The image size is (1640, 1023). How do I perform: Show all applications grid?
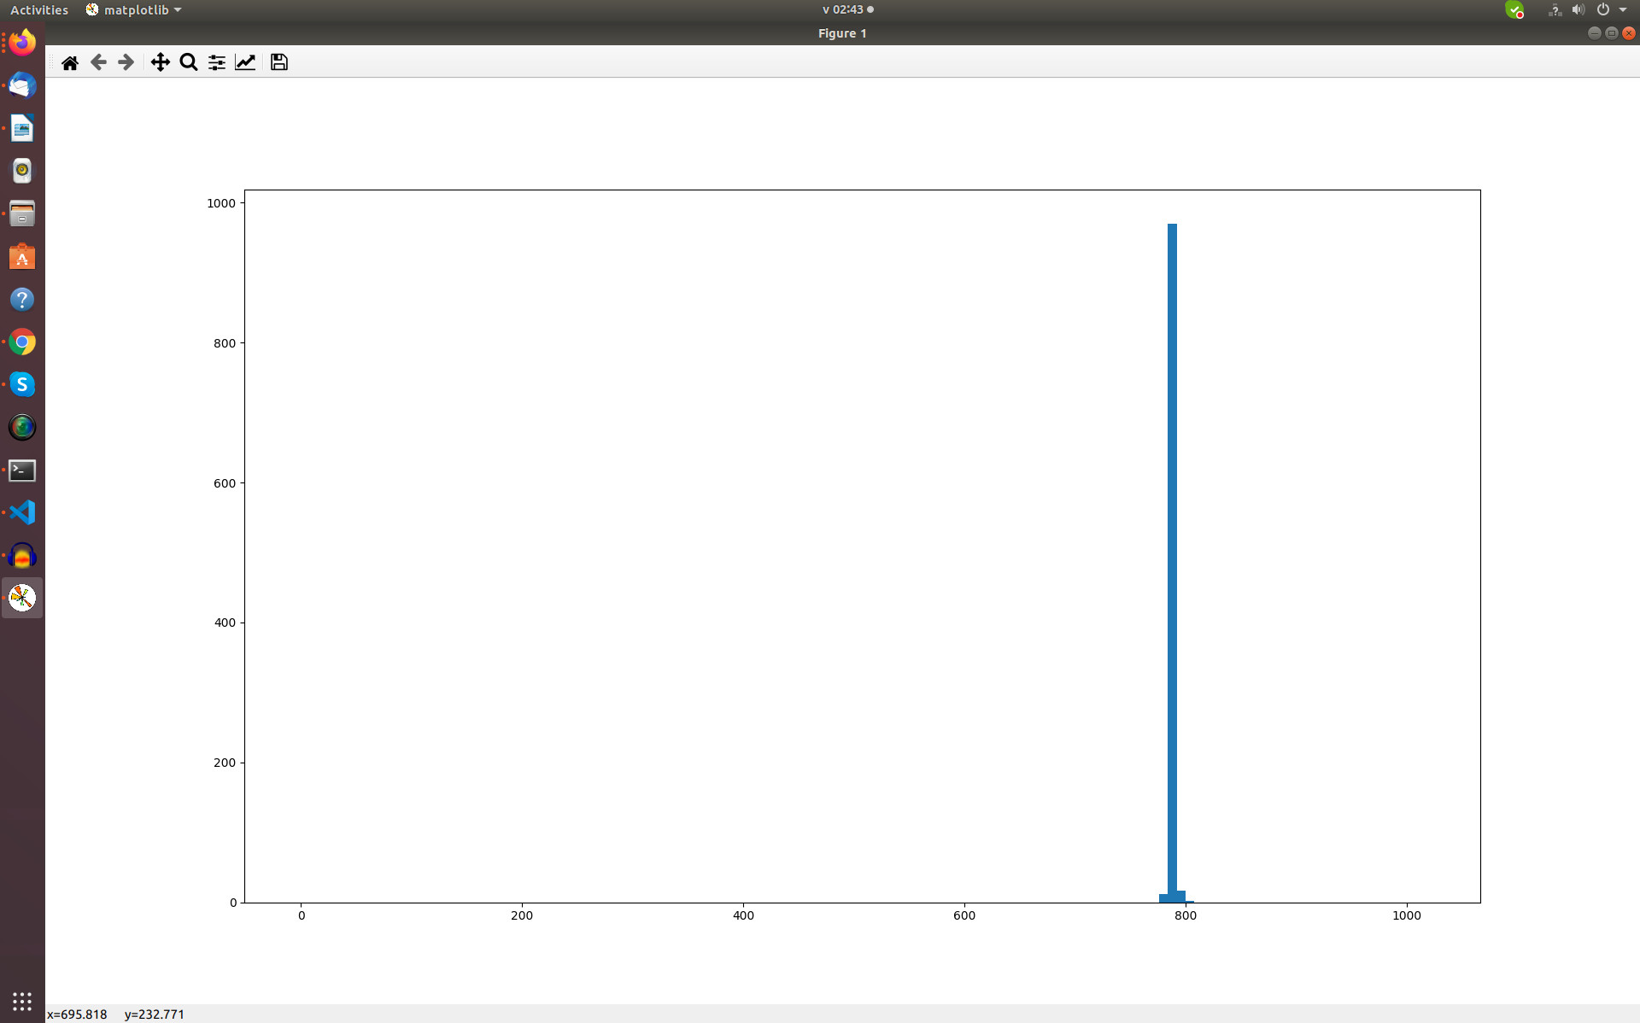tap(22, 1001)
